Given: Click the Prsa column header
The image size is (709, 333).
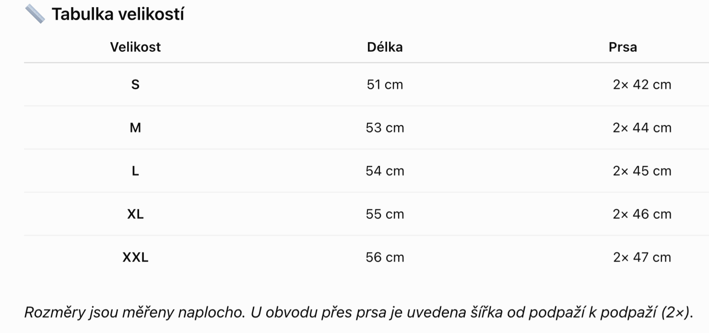Looking at the screenshot, I should point(623,47).
